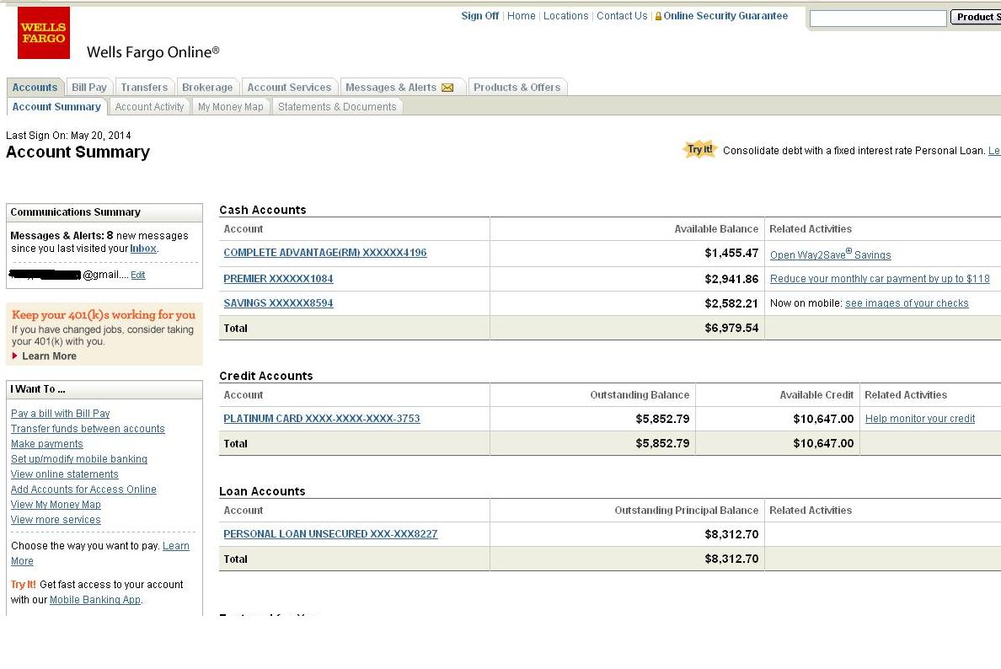Open the Locations link
The image size is (1001, 669).
click(565, 16)
